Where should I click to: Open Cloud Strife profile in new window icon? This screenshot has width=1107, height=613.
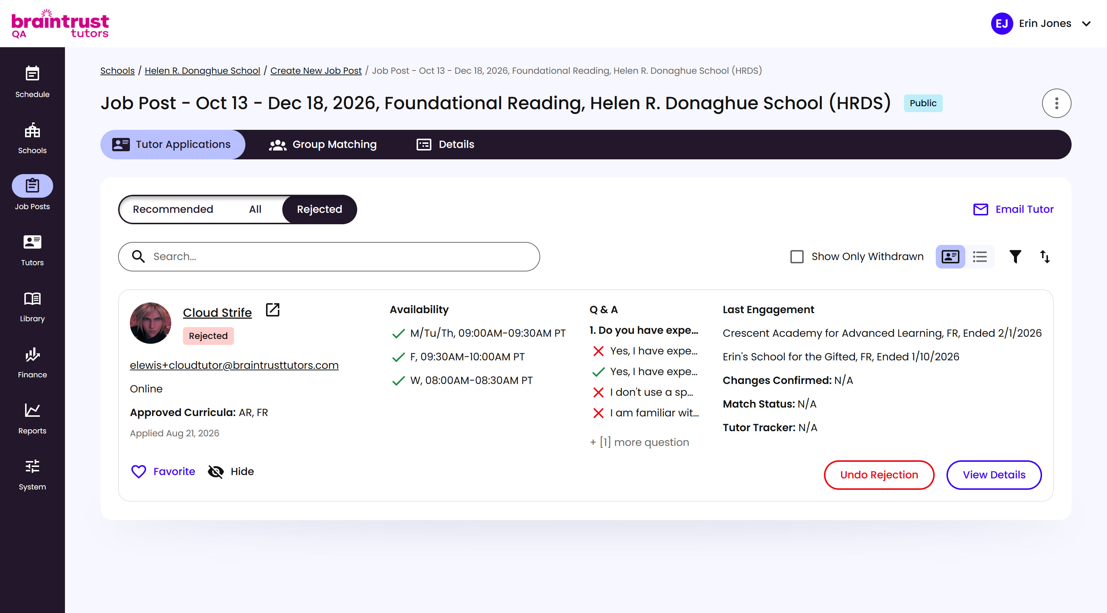point(272,310)
